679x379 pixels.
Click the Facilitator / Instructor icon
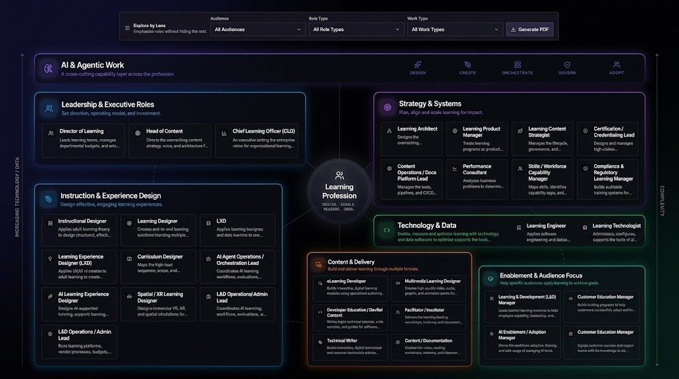pyautogui.click(x=398, y=312)
